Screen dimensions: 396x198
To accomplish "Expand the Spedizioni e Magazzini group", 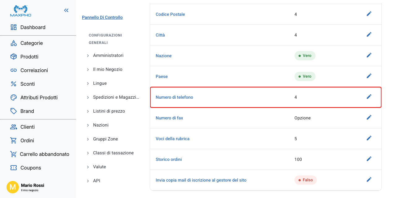I will tap(88, 97).
